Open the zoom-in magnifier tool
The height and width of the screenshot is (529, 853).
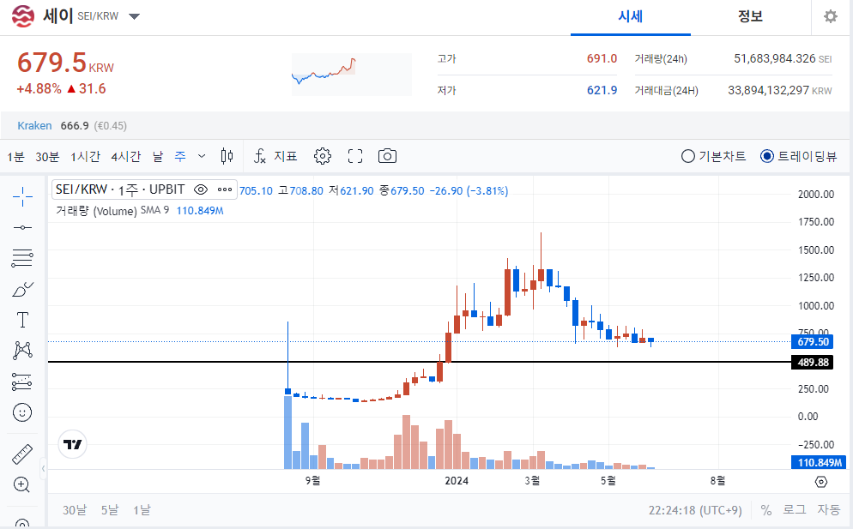(21, 484)
